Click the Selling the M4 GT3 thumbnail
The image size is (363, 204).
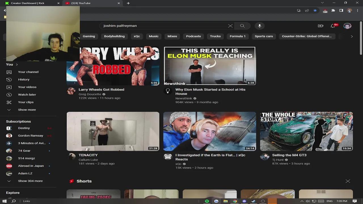[x=306, y=131]
